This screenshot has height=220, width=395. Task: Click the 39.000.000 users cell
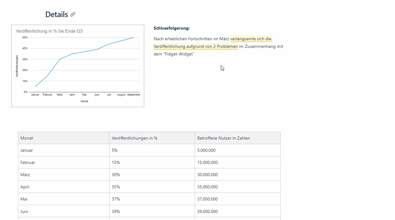click(237, 211)
